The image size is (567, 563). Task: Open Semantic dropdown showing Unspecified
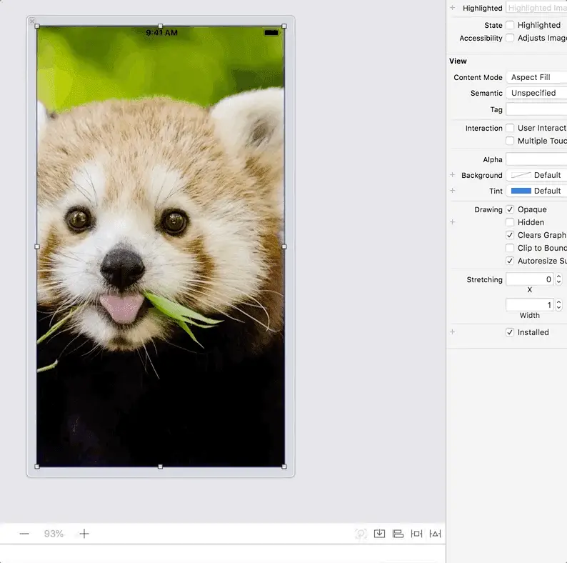click(536, 93)
